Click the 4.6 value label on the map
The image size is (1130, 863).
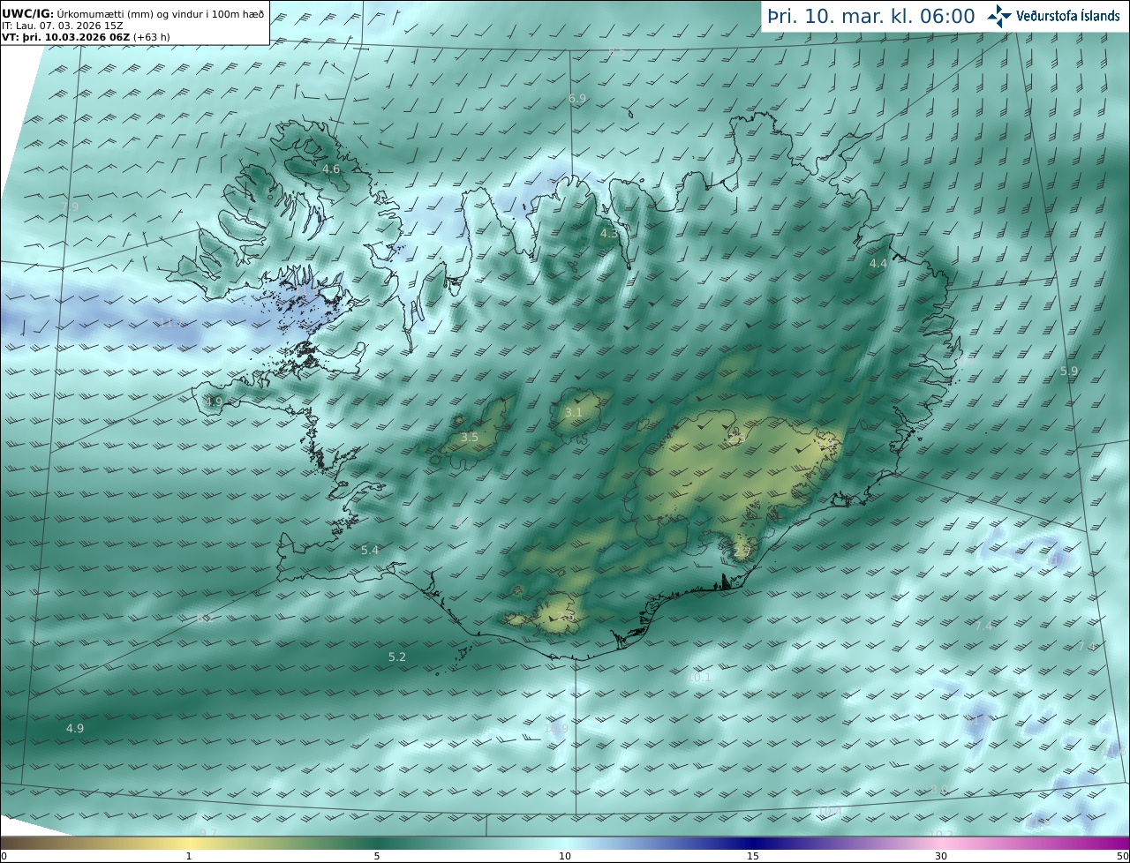pos(331,169)
